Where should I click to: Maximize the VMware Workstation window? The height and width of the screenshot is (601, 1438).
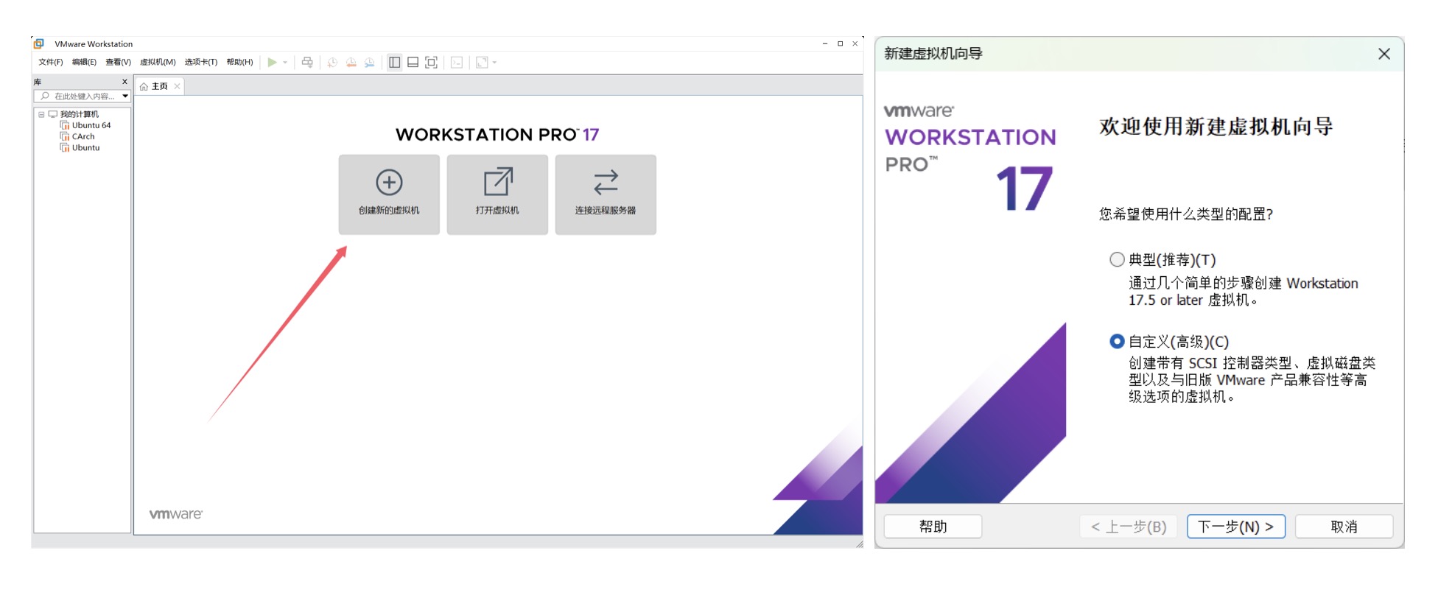(x=840, y=44)
